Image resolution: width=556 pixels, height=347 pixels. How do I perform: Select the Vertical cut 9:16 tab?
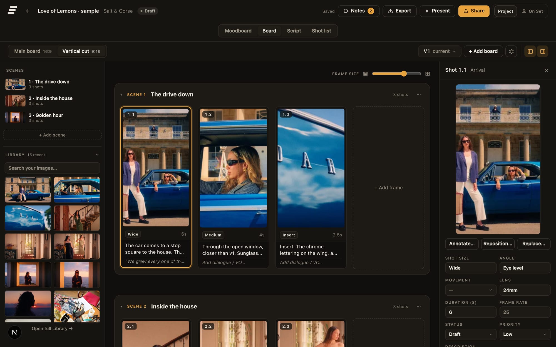[81, 51]
